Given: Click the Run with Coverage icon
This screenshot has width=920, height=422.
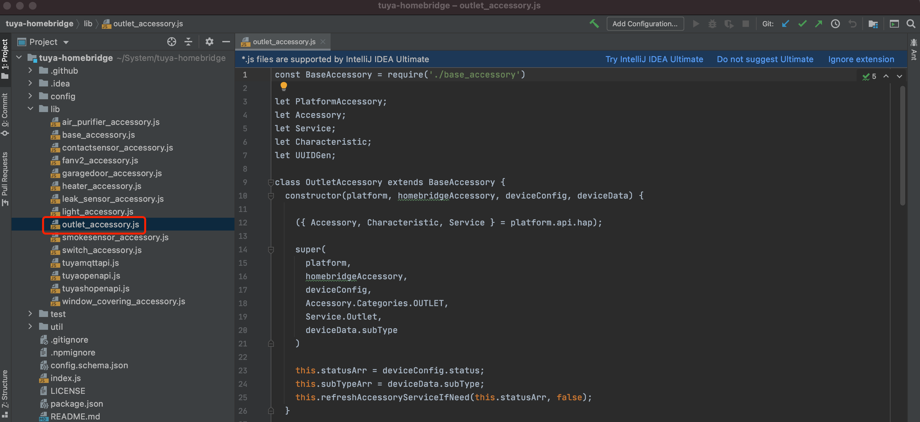Looking at the screenshot, I should (x=728, y=24).
